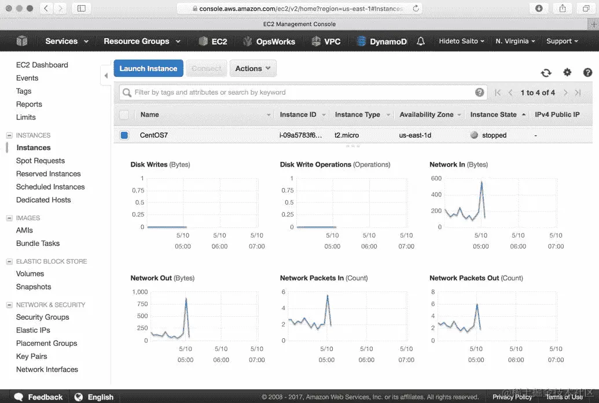This screenshot has width=599, height=403.
Task: Click the Feedback speech bubble
Action: pos(19,397)
